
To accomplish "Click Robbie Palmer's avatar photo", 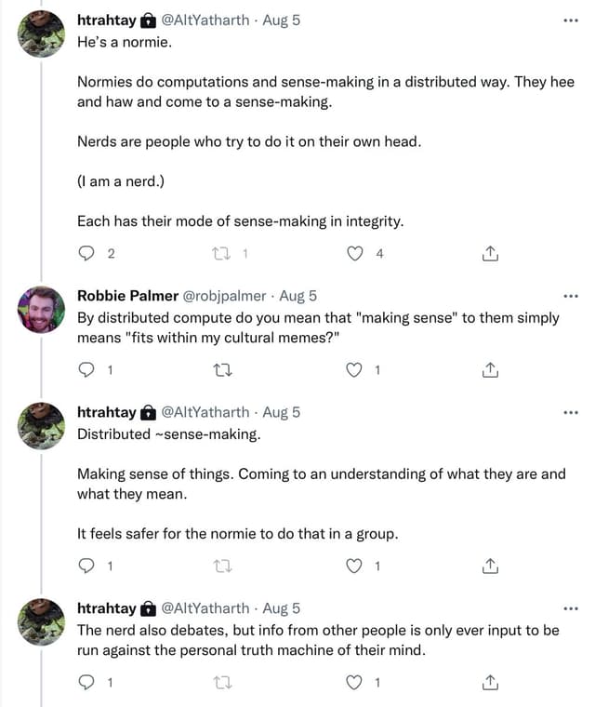I will 42,310.
